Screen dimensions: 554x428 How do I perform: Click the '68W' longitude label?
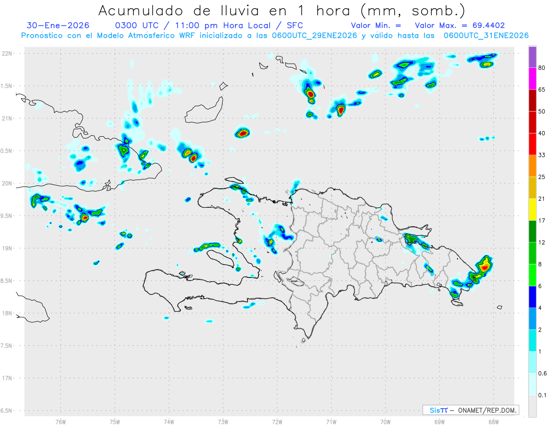[493, 422]
